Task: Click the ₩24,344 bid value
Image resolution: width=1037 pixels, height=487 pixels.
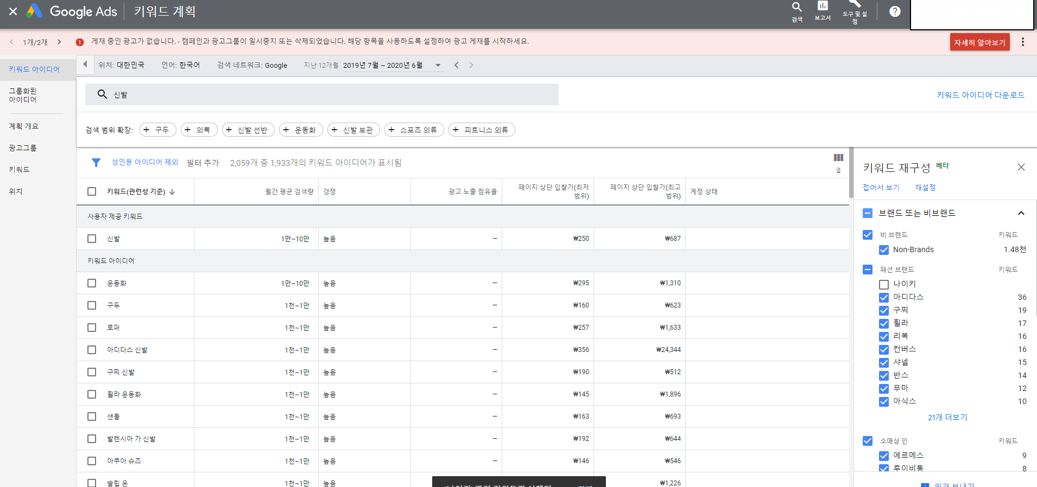Action: (668, 350)
